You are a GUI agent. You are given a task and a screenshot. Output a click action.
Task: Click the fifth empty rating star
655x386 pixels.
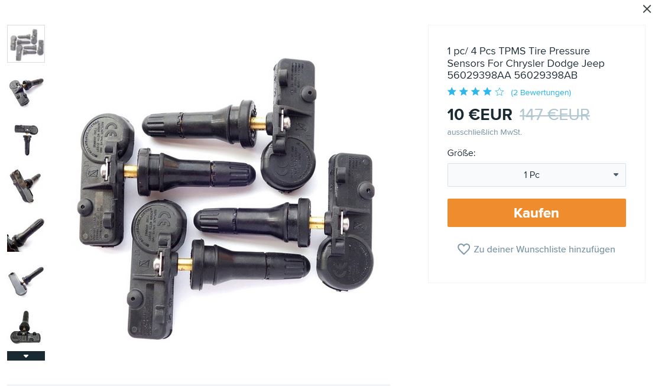pyautogui.click(x=499, y=92)
